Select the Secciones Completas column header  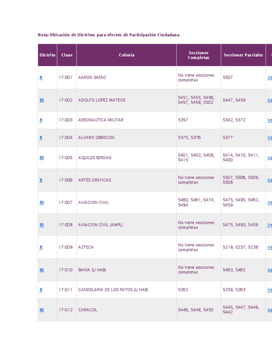tap(198, 55)
